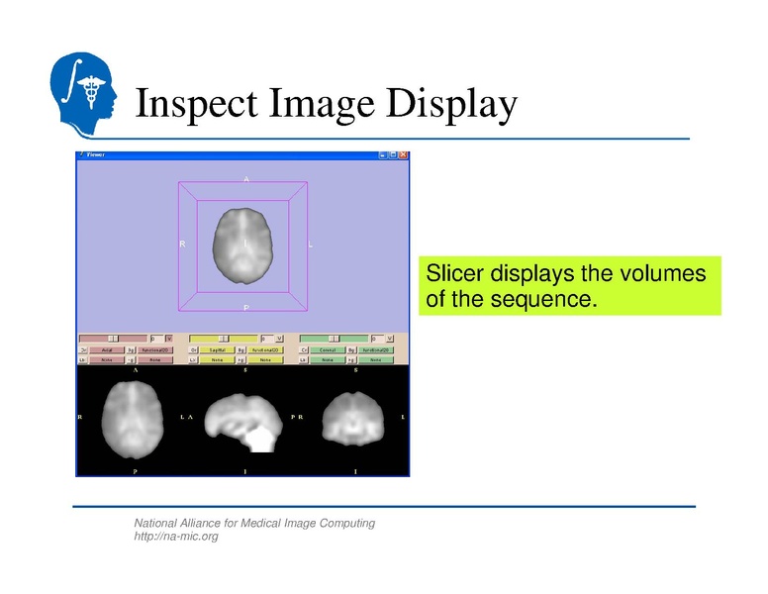Adjust the green coronal slice slider
Viewport: 768px width, 594px height.
pyautogui.click(x=334, y=339)
